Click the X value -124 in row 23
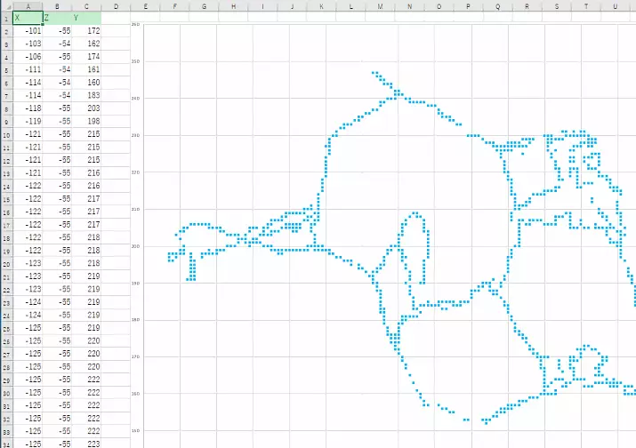 click(28, 302)
